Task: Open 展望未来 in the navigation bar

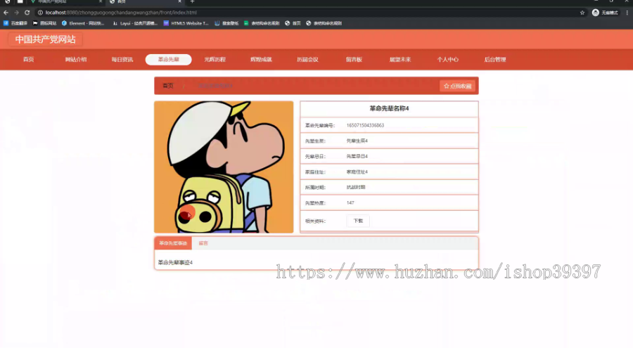Action: pos(400,59)
